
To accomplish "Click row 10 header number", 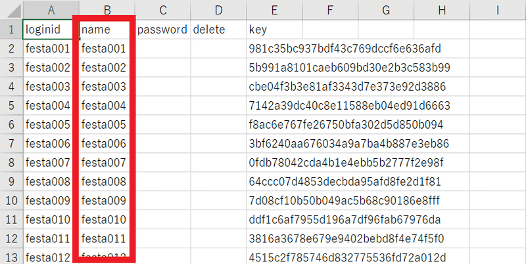I will pos(11,200).
